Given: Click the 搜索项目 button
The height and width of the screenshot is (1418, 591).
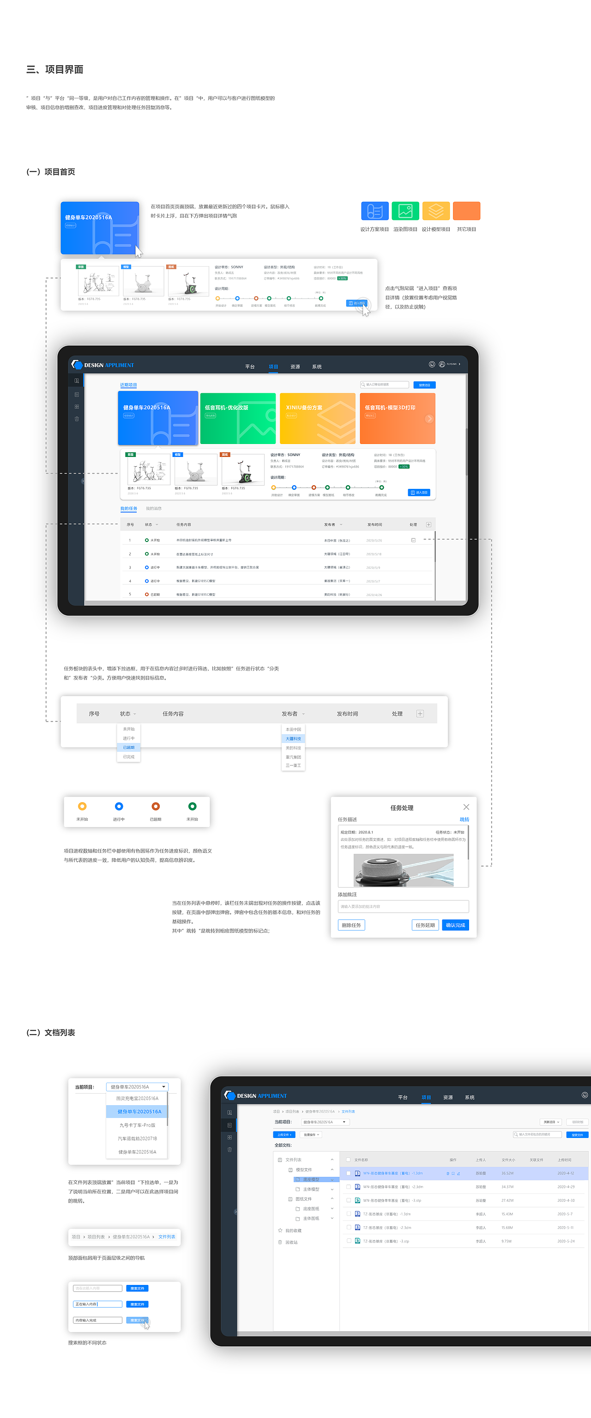Looking at the screenshot, I should tap(425, 385).
